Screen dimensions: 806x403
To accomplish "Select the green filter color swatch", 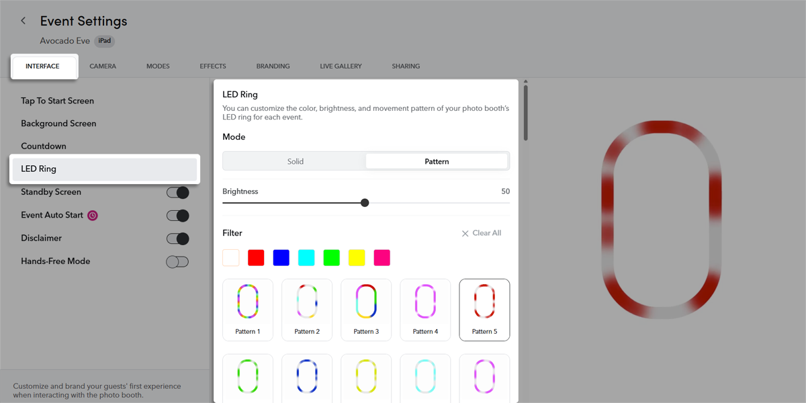I will (331, 257).
